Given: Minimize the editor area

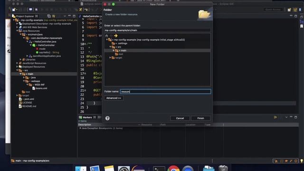Looking at the screenshot, I should 291,16.
